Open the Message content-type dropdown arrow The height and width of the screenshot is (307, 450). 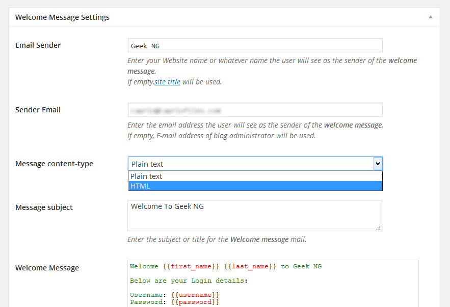(x=378, y=164)
